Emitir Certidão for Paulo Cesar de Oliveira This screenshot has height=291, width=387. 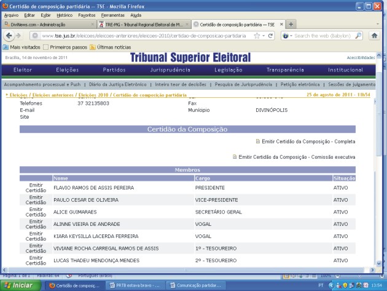[36, 200]
